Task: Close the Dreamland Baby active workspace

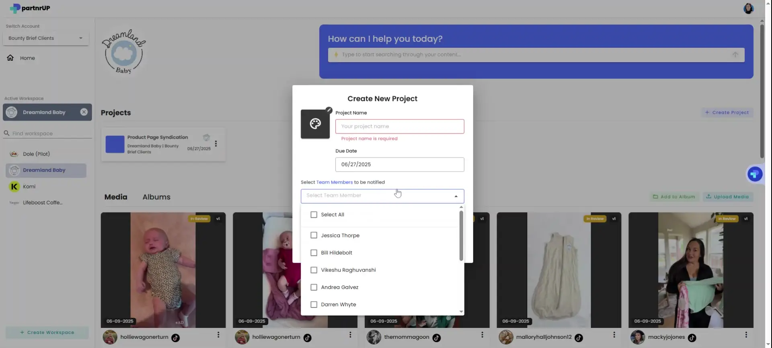Action: pos(84,112)
